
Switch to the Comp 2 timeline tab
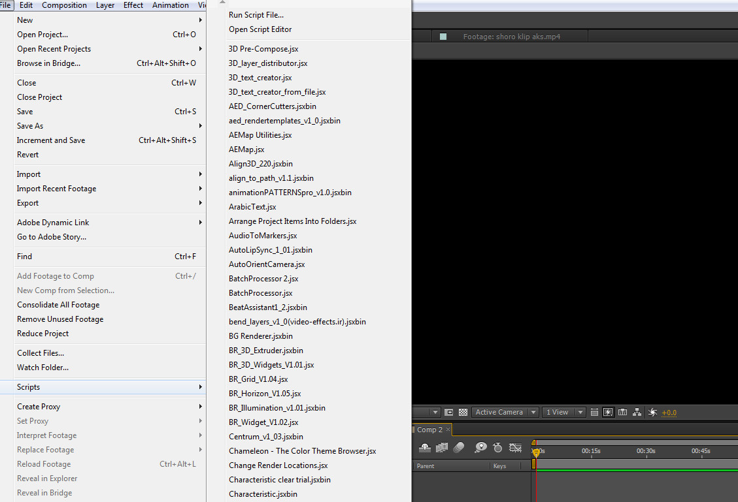429,430
